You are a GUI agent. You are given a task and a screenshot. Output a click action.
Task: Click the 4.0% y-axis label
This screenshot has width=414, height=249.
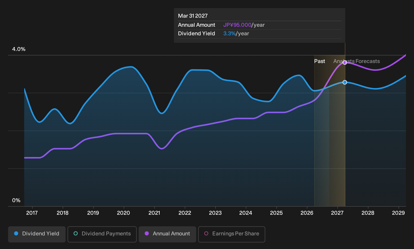click(x=19, y=49)
